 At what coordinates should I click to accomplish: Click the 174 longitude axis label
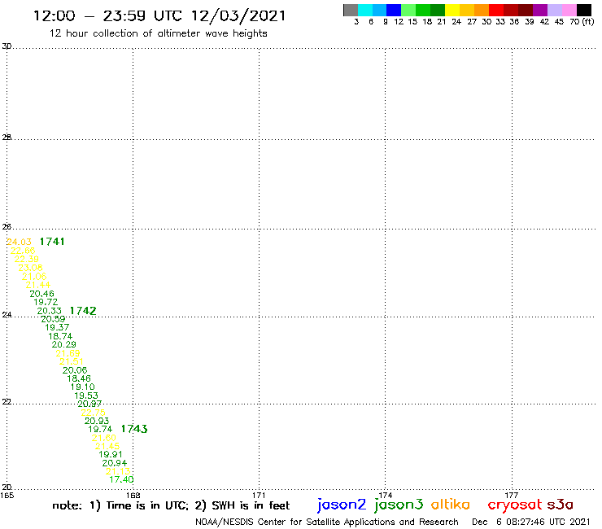pos(386,496)
